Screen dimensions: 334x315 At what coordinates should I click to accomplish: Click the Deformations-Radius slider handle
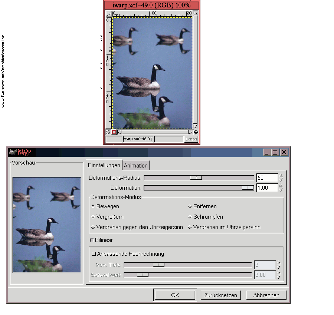tap(196, 178)
